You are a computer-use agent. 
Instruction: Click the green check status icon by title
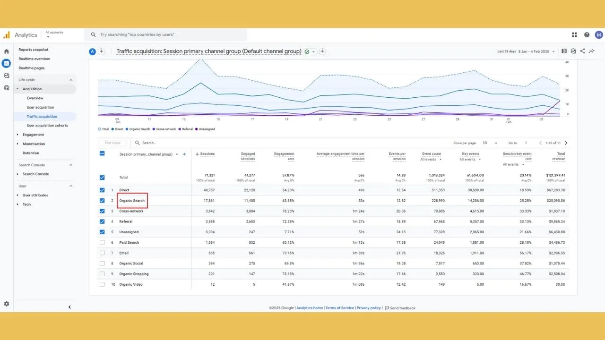click(307, 51)
